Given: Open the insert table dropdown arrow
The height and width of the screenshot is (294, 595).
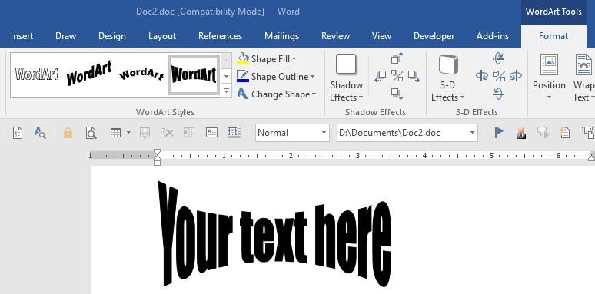Looking at the screenshot, I should tap(128, 133).
